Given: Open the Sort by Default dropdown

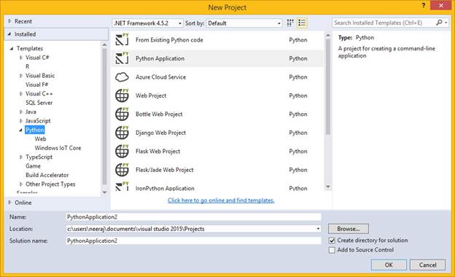Looking at the screenshot, I should (244, 23).
